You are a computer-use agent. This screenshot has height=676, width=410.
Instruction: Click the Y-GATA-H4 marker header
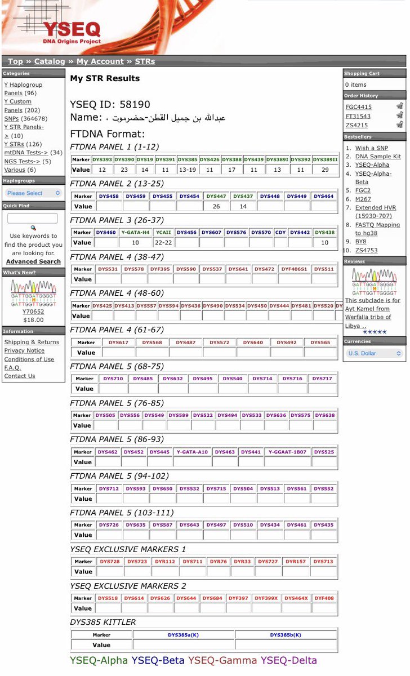[x=135, y=232]
